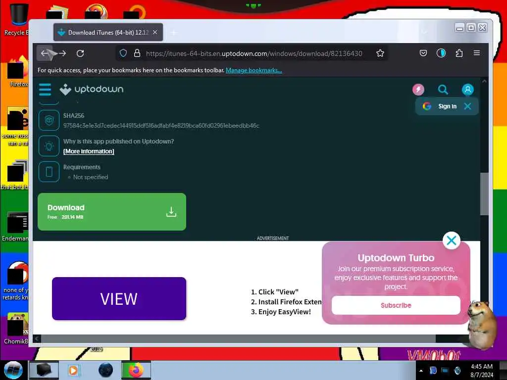Open the Uptodown user account icon
507x380 pixels.
click(x=467, y=90)
